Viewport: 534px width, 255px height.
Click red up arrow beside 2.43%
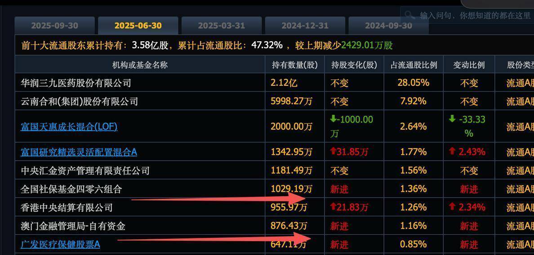pos(452,152)
